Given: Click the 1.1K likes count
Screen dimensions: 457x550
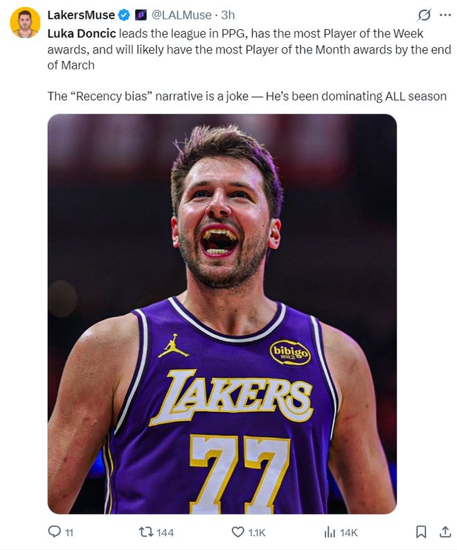Looking at the screenshot, I should (257, 533).
